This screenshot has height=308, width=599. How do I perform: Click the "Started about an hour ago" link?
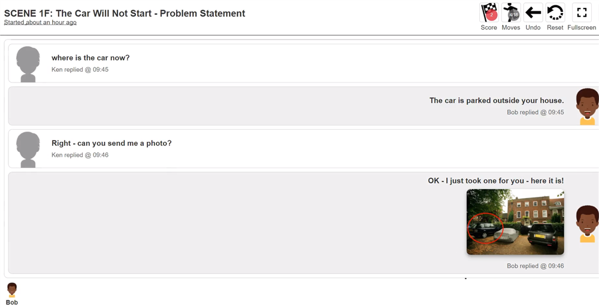pos(40,23)
